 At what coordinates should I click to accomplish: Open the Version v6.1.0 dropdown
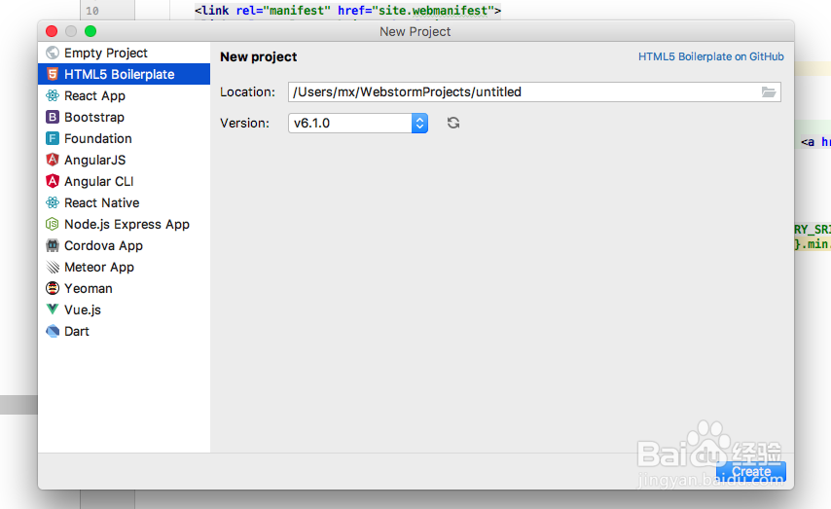tap(358, 123)
